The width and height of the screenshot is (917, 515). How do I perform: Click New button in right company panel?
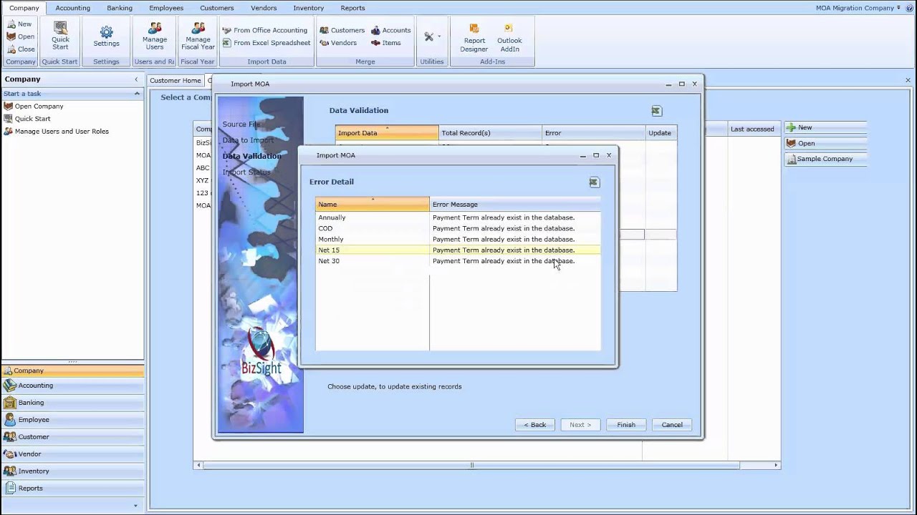825,127
